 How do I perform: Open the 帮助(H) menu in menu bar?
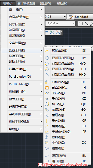point(62,4)
